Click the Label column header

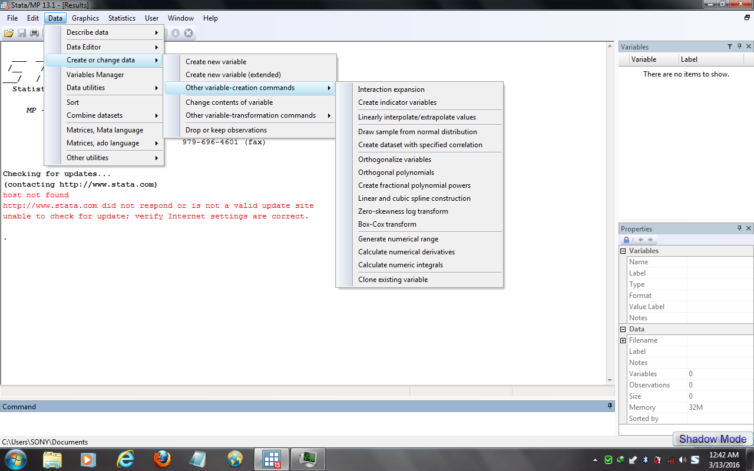point(710,59)
